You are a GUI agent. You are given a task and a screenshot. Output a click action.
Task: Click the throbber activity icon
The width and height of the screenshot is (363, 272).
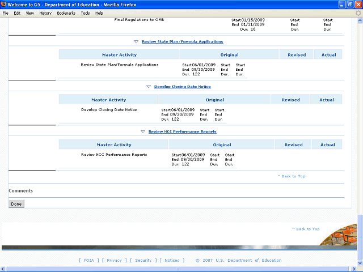[x=357, y=12]
